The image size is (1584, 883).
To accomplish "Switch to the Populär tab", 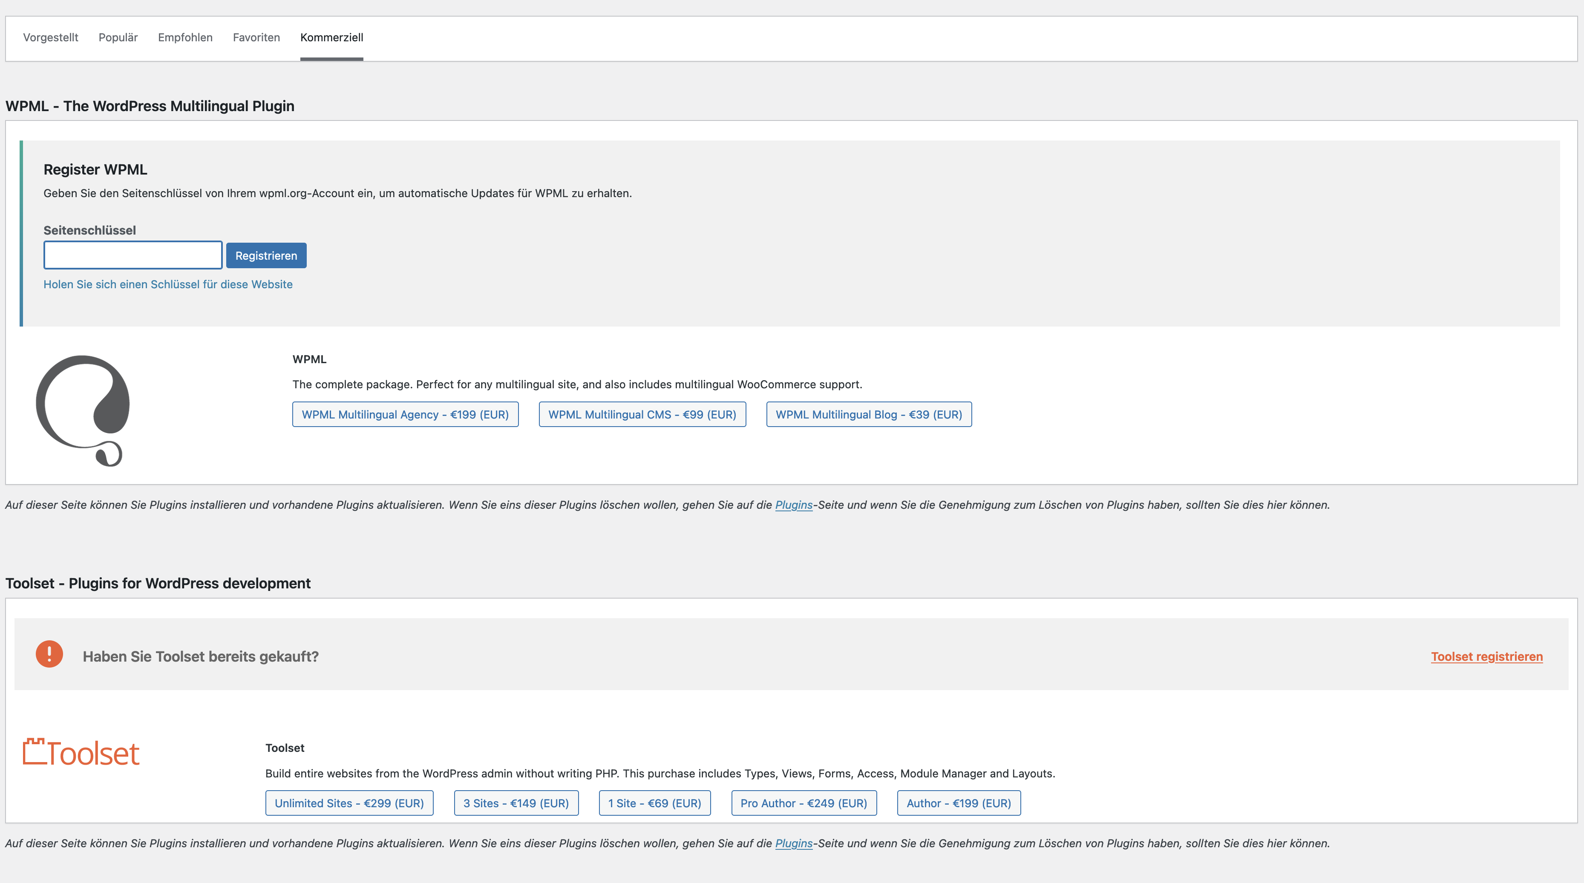I will 118,37.
